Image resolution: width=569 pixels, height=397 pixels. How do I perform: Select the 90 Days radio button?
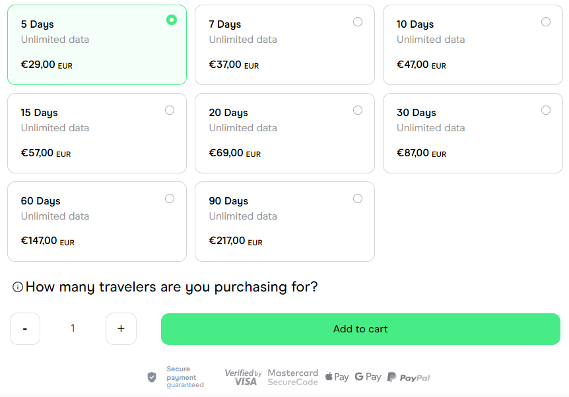[x=358, y=198]
